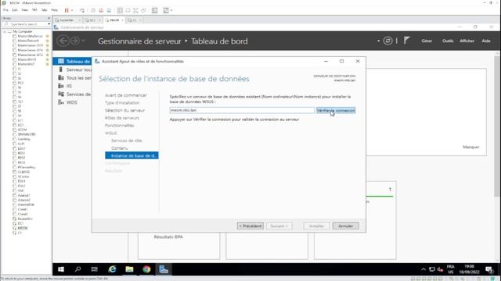Screen dimensions: 501x281
Task: Click the database server name input field
Action: point(242,110)
